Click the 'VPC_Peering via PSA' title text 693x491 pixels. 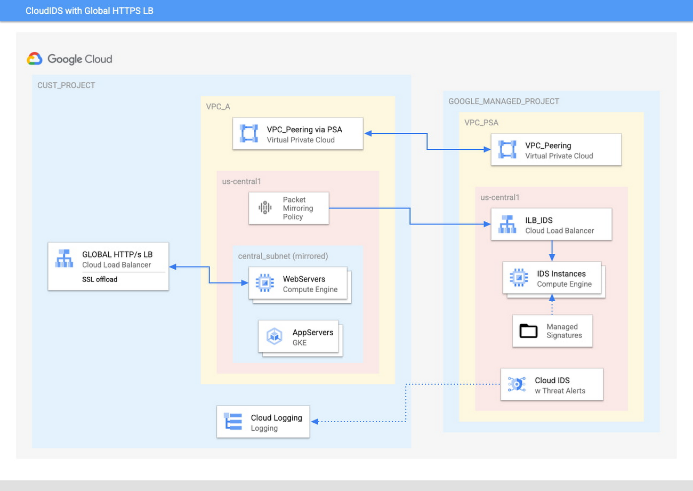(x=304, y=129)
